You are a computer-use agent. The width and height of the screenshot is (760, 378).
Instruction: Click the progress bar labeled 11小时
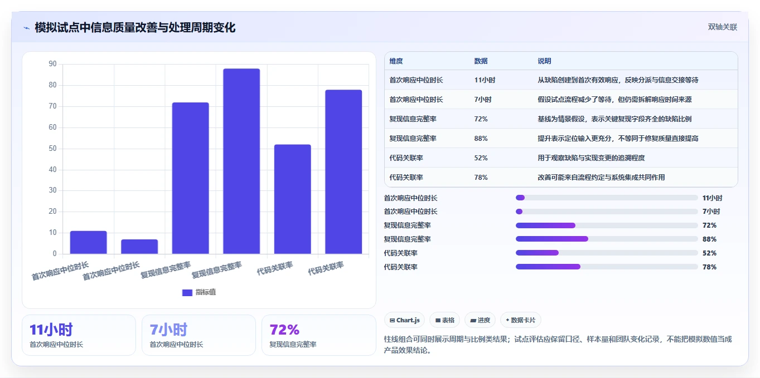(x=607, y=198)
